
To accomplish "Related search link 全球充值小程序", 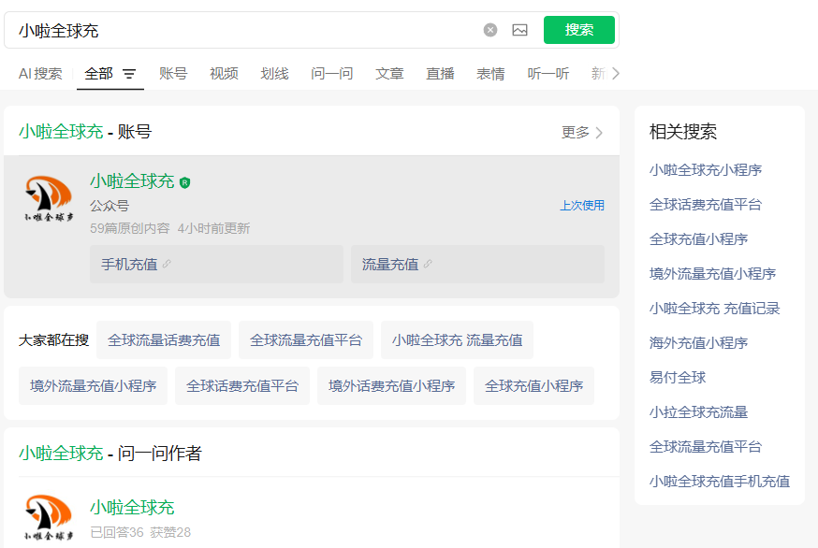I will 698,239.
